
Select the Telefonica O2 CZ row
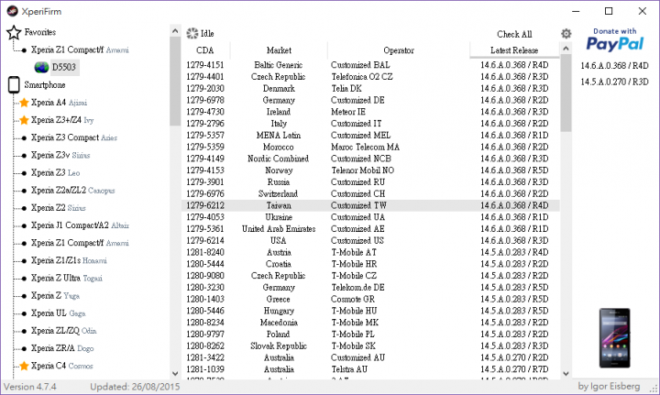[370, 77]
